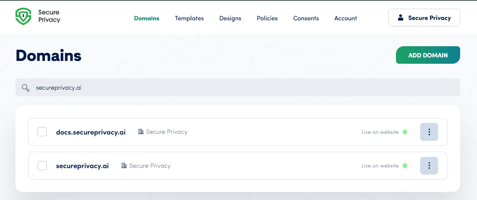Switch to the Designs tab
Image resolution: width=477 pixels, height=200 pixels.
(x=230, y=18)
